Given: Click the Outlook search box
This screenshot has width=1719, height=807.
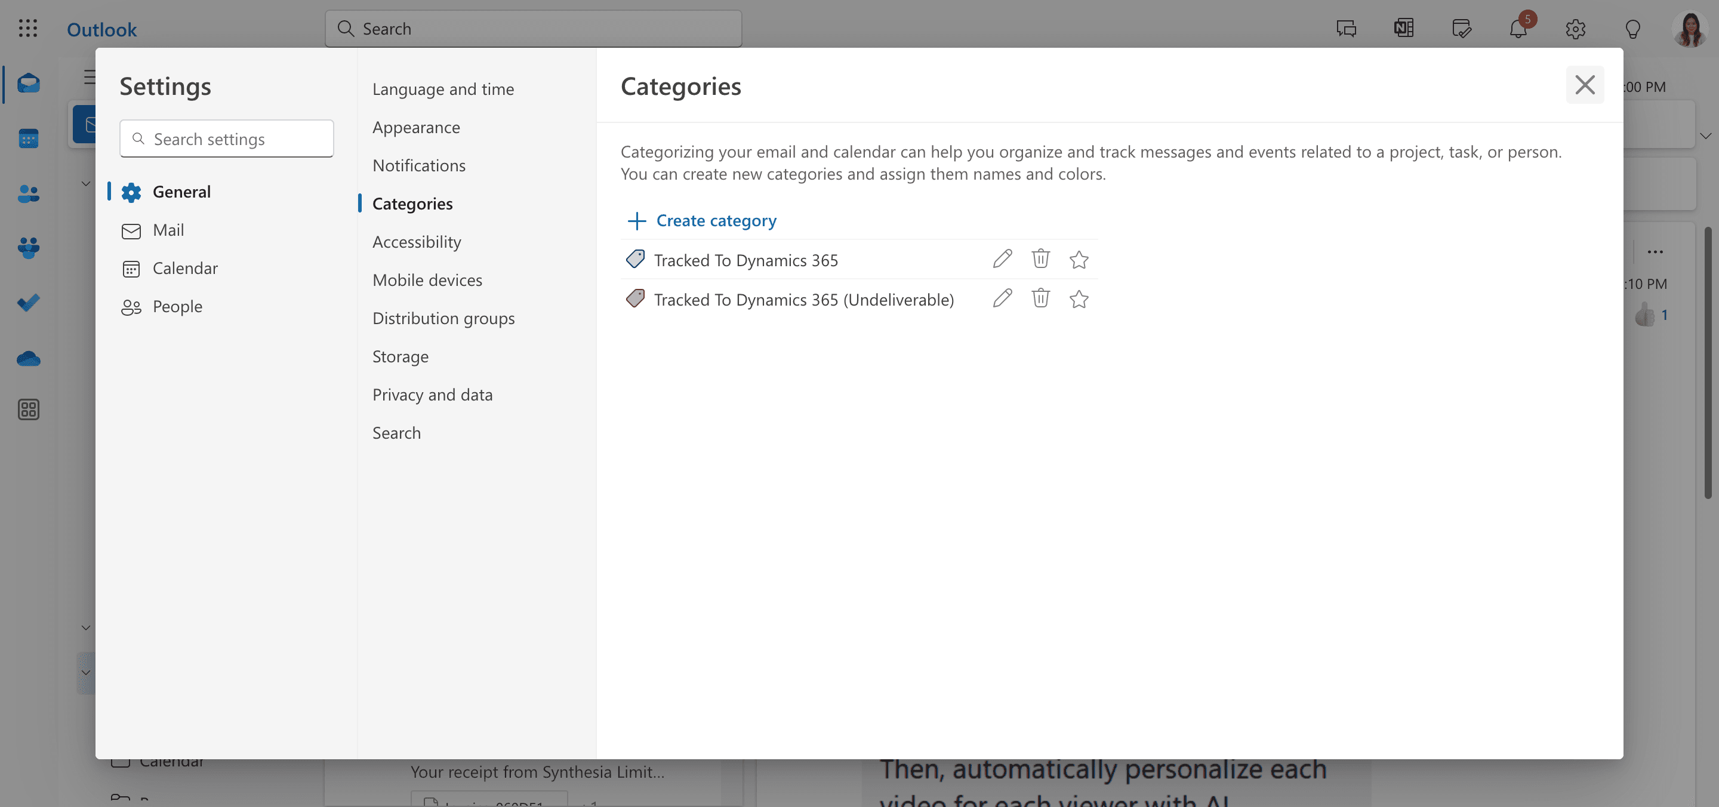Looking at the screenshot, I should pyautogui.click(x=533, y=29).
